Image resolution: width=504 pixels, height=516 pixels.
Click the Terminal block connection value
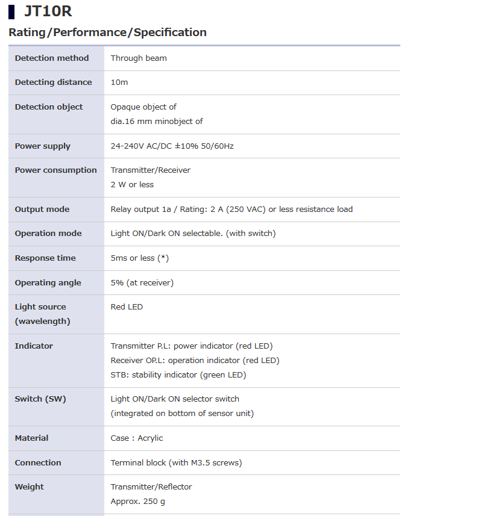[x=176, y=463]
